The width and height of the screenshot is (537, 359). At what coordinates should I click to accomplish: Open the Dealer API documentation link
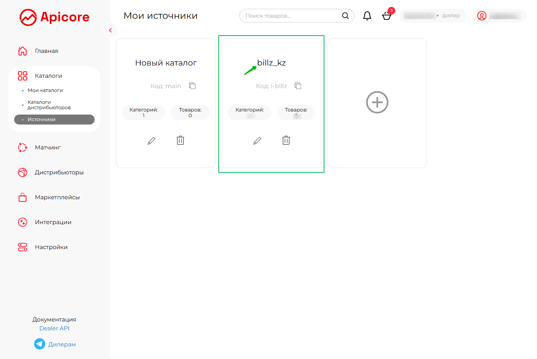coord(54,328)
